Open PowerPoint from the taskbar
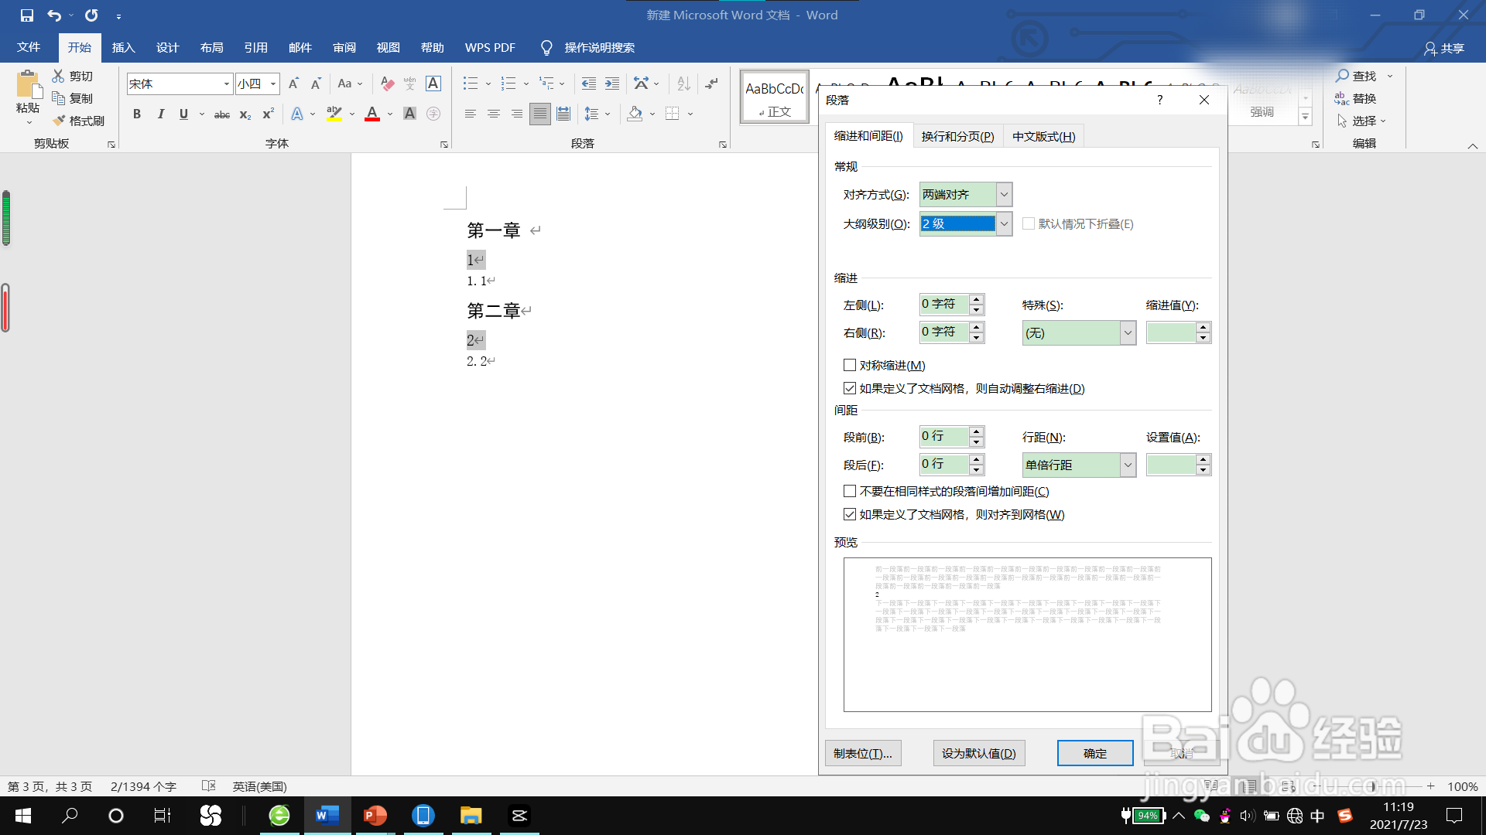Image resolution: width=1486 pixels, height=835 pixels. [x=375, y=816]
